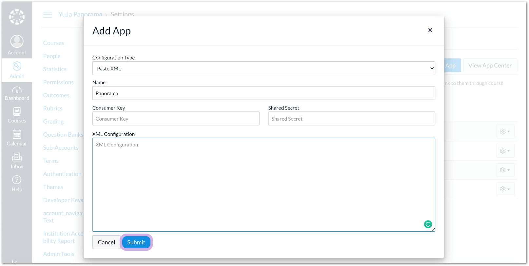Click the Cancel button
The image size is (529, 266).
click(x=106, y=242)
